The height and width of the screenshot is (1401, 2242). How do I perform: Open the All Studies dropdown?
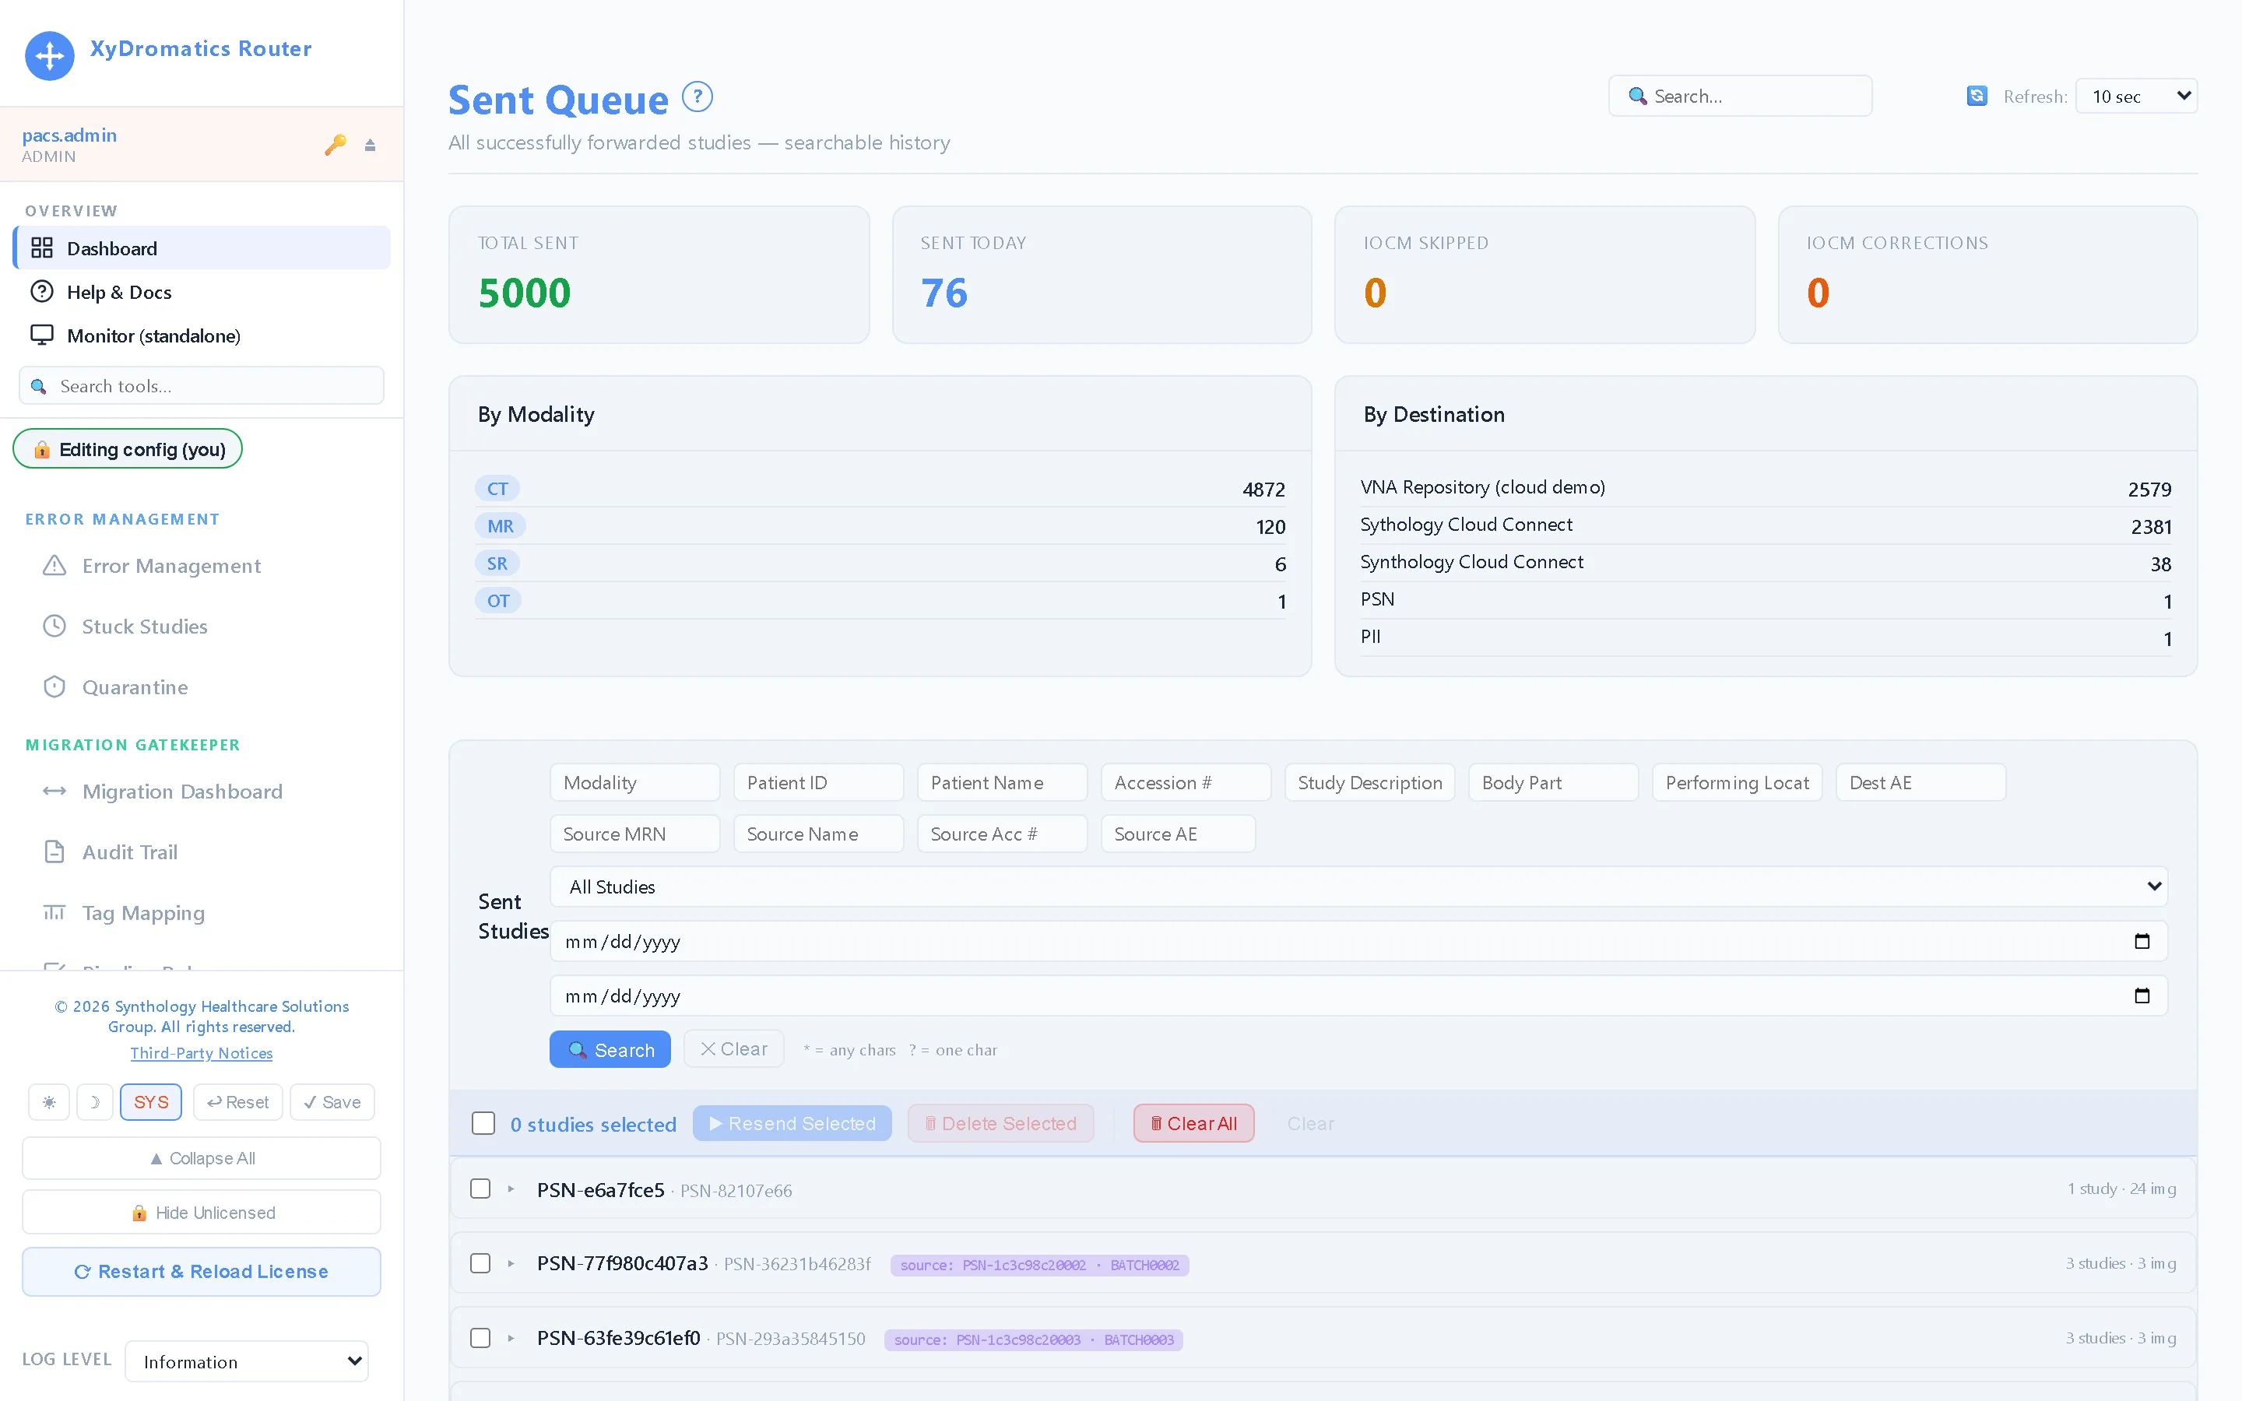pos(1358,887)
